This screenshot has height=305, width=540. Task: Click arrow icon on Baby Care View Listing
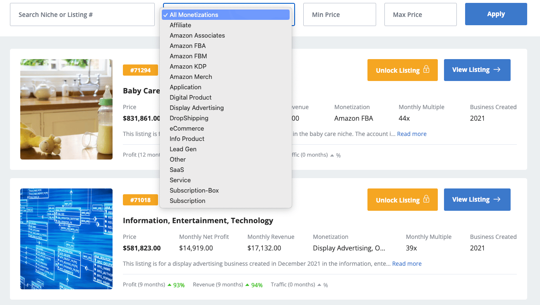pos(497,70)
